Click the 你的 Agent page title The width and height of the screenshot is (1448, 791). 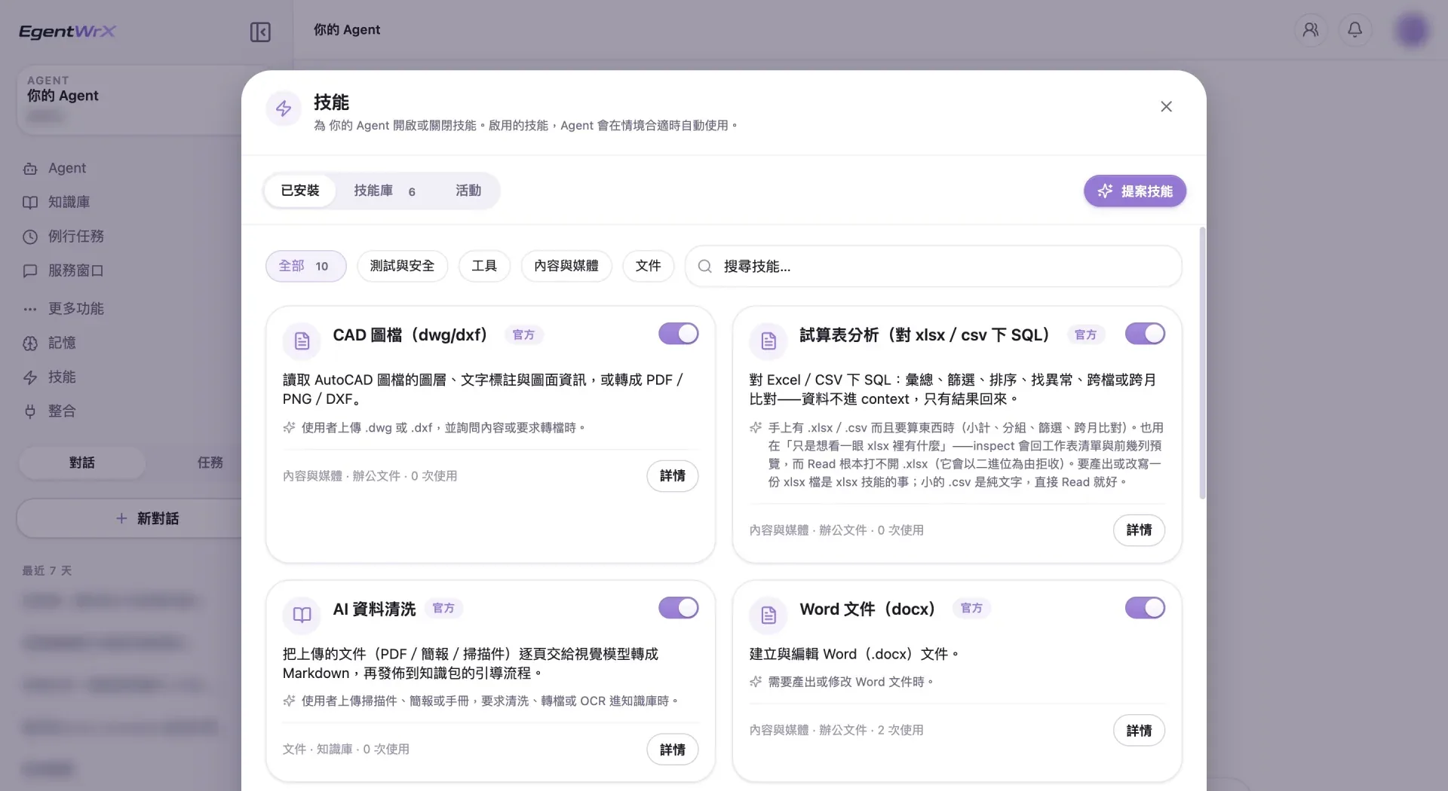(347, 30)
